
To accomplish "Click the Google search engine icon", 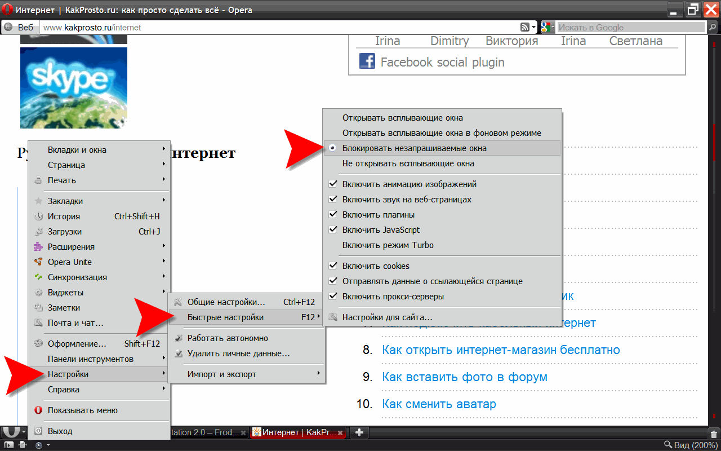I will click(x=546, y=27).
